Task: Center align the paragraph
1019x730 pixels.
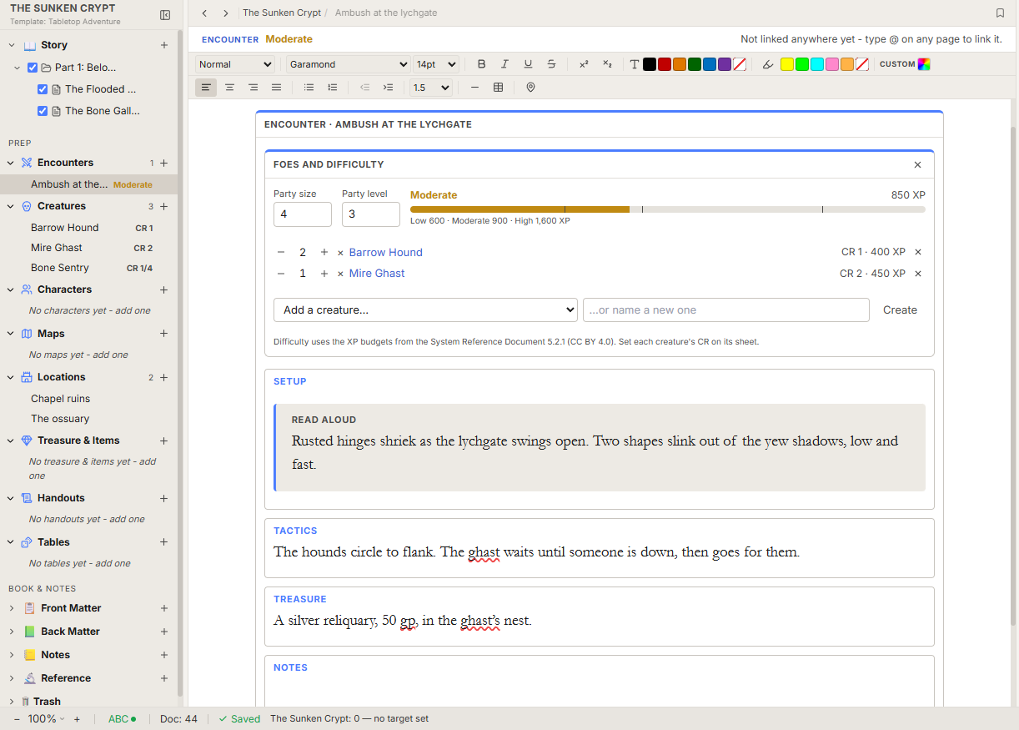Action: 229,88
